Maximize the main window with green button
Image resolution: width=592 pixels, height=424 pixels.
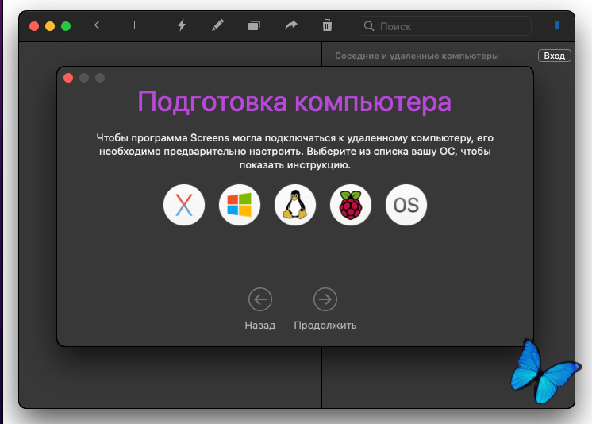[x=66, y=26]
